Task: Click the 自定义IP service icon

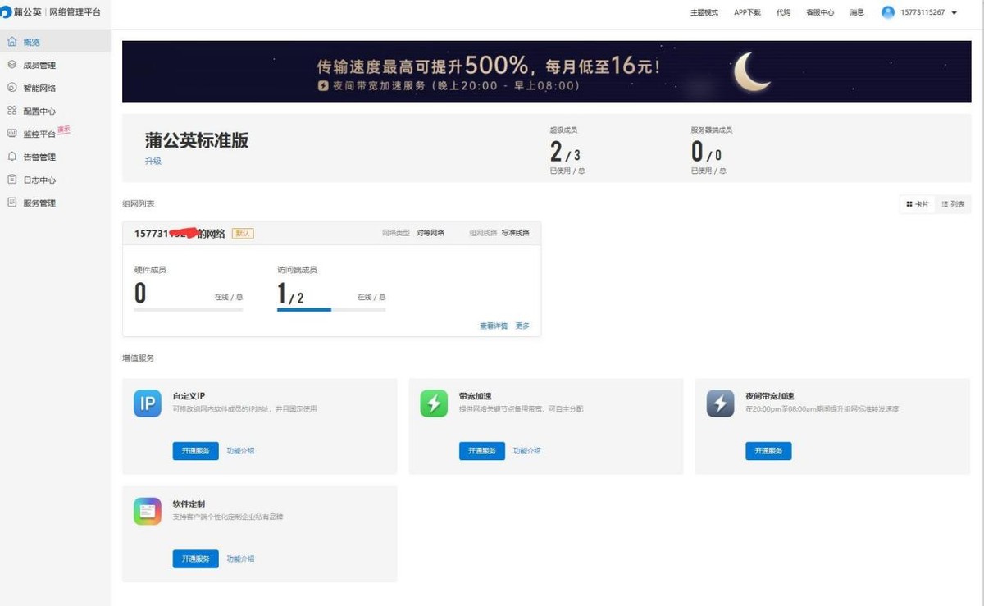Action: pos(147,404)
